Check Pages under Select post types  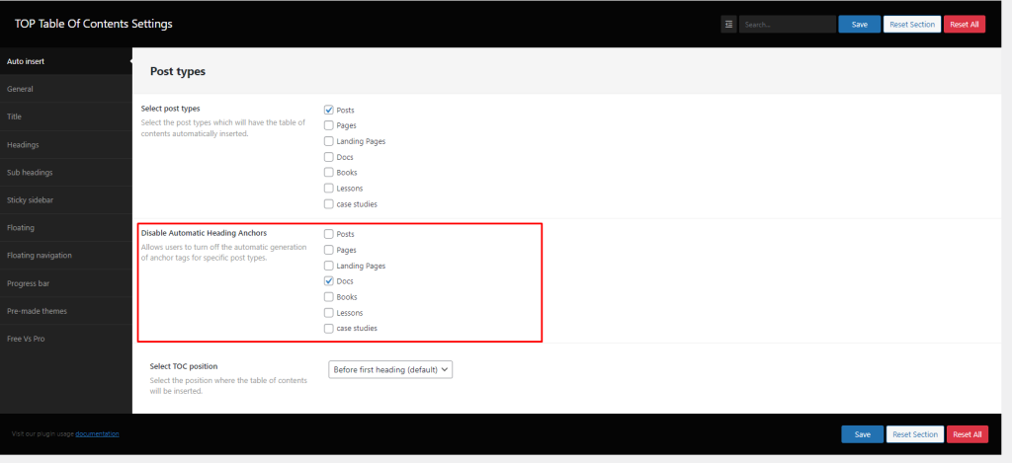tap(328, 125)
